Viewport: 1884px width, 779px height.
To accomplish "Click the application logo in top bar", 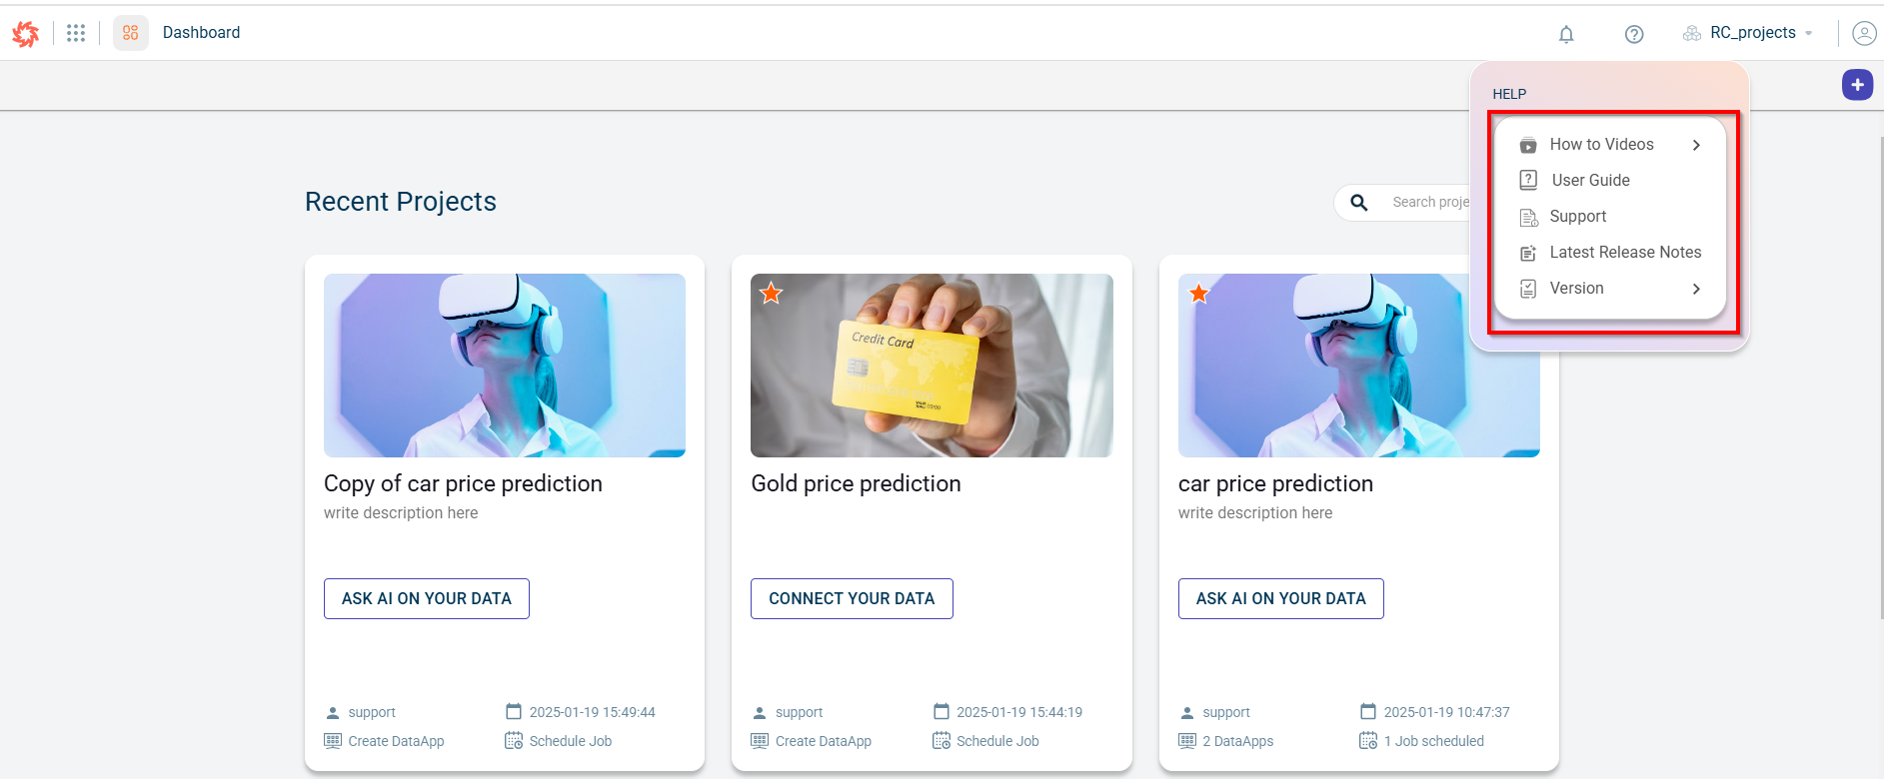I will 26,34.
